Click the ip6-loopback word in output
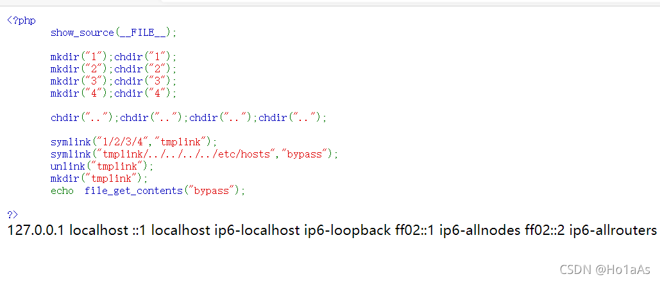 tap(348, 230)
